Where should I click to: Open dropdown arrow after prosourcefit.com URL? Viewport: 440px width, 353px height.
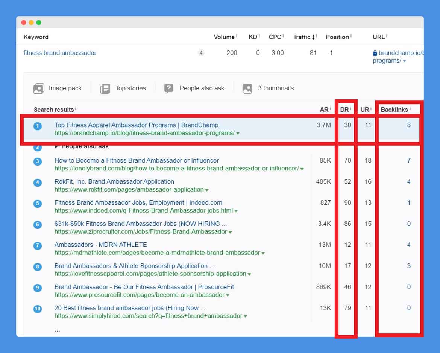tap(228, 295)
